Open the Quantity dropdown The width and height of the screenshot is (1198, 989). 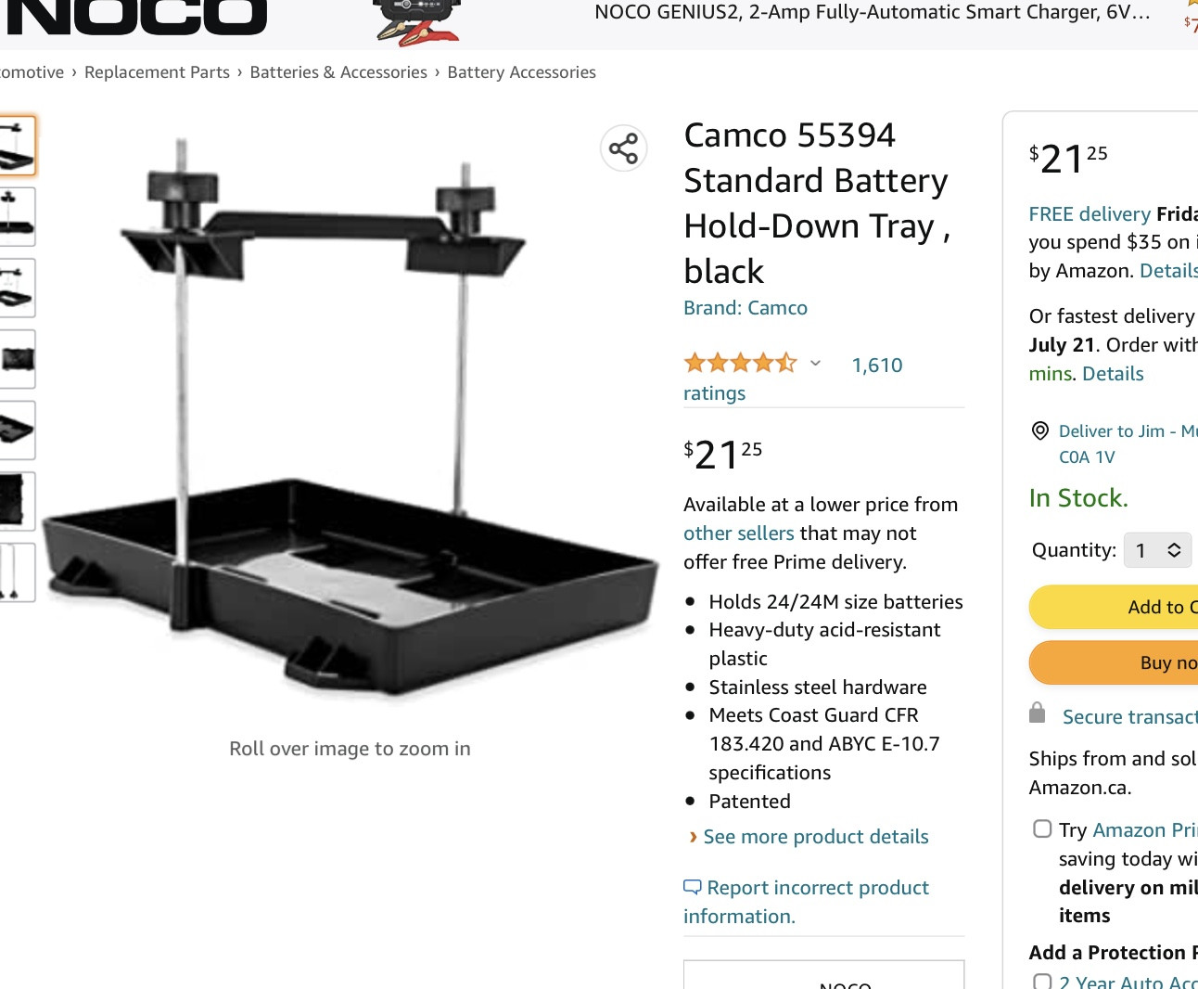tap(1157, 550)
